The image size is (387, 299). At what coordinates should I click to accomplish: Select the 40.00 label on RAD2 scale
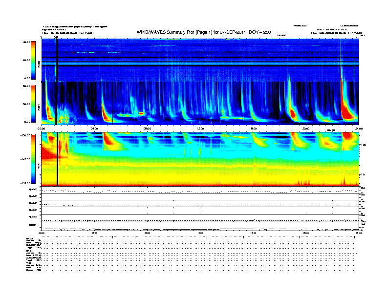[x=26, y=42]
